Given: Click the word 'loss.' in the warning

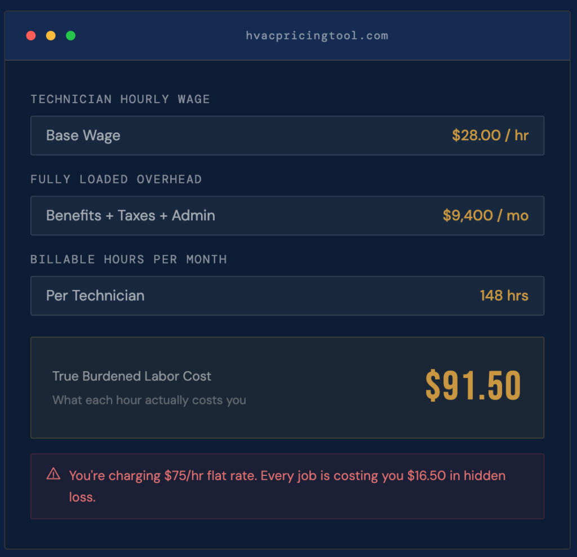Looking at the screenshot, I should click(x=82, y=498).
